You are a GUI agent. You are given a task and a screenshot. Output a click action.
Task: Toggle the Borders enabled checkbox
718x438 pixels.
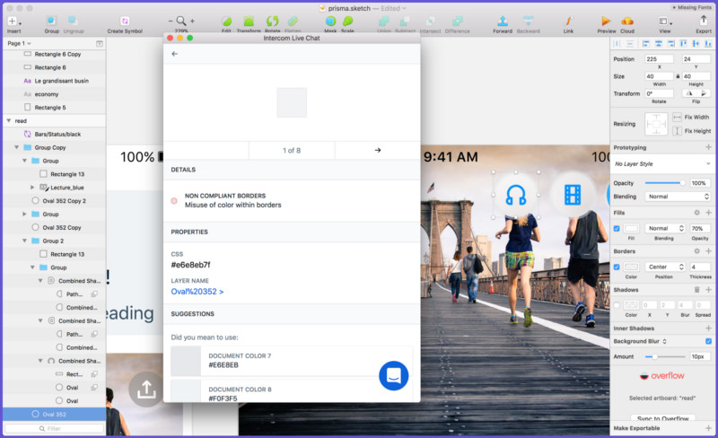[617, 267]
